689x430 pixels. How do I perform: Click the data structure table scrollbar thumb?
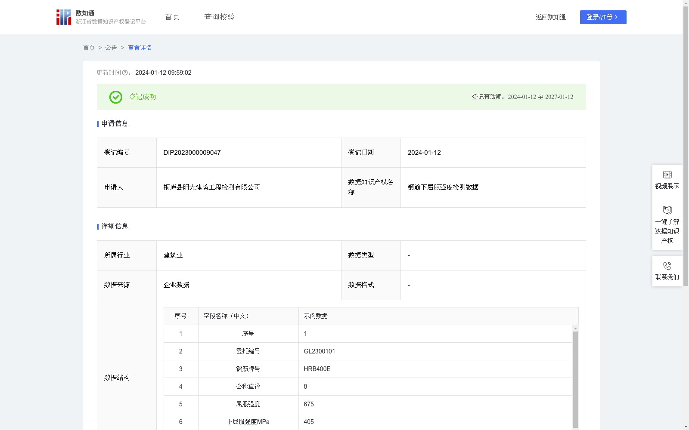575,379
